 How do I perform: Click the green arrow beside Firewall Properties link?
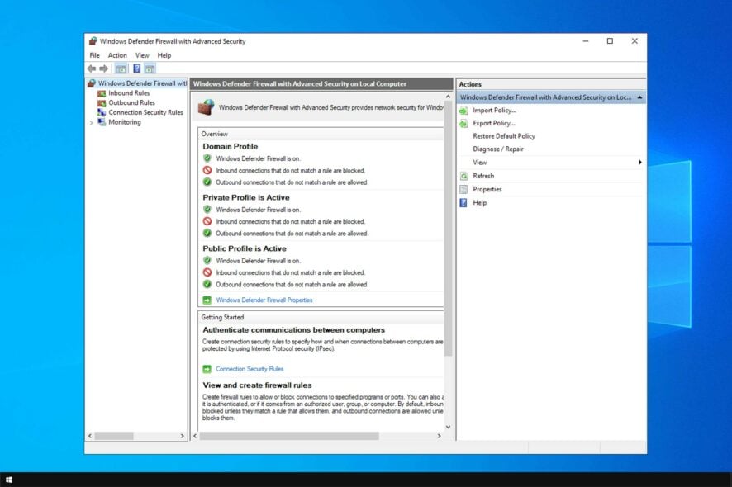(207, 300)
